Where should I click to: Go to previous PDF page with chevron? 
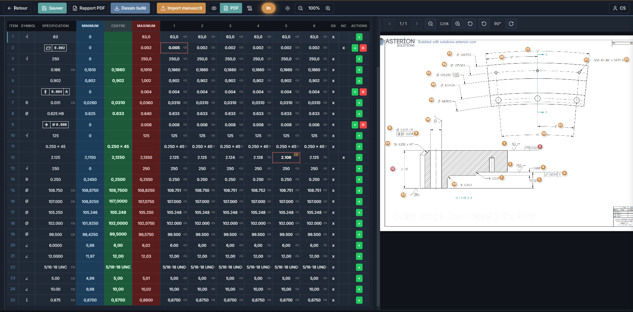point(390,24)
